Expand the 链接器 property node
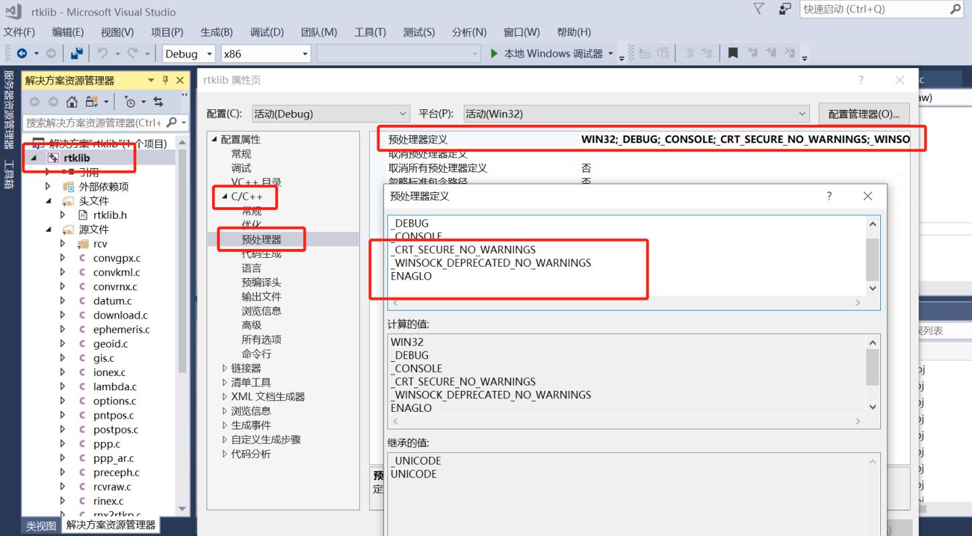972x536 pixels. click(225, 368)
